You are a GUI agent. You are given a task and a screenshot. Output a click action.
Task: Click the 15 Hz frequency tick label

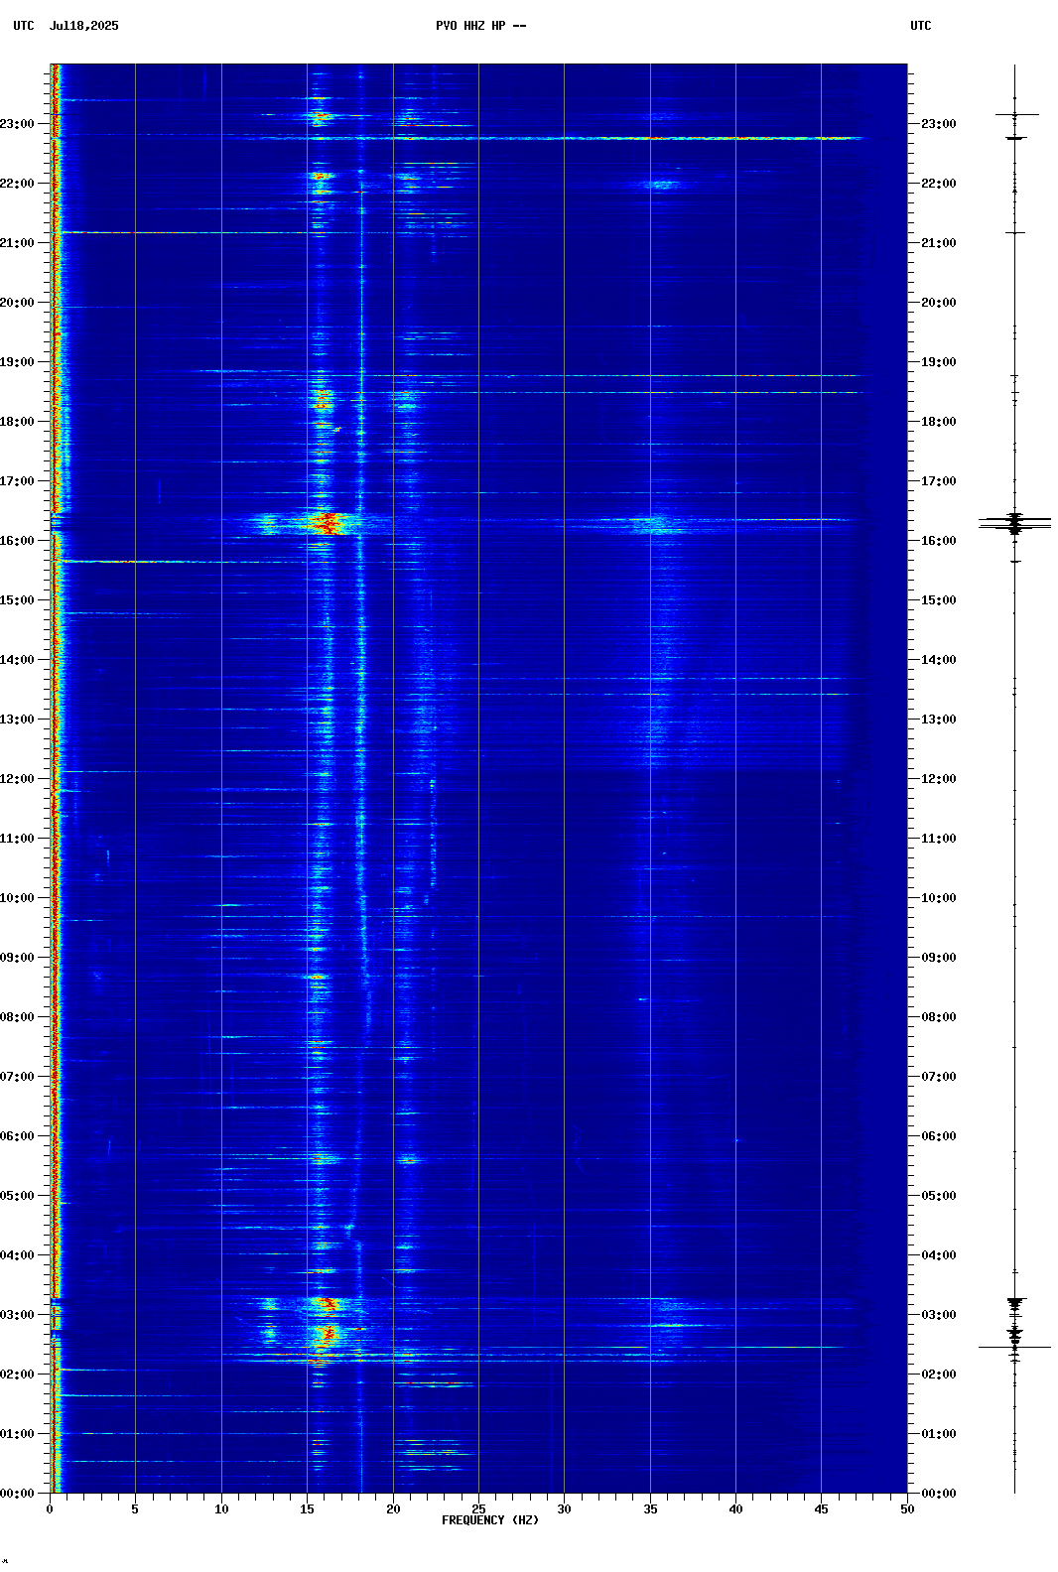point(307,1509)
